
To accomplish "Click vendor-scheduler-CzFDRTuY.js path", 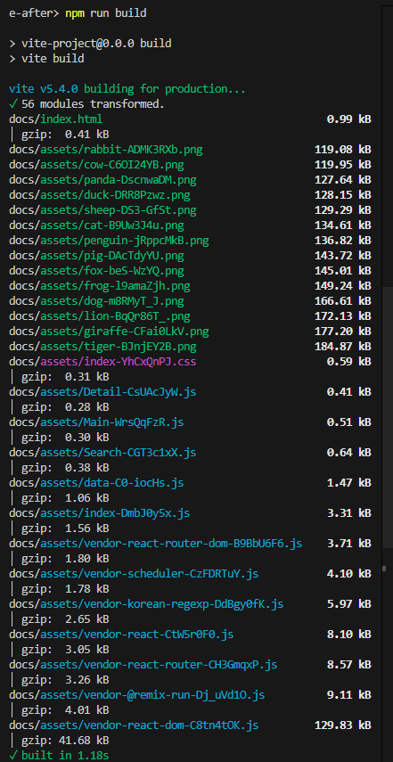I will point(134,574).
